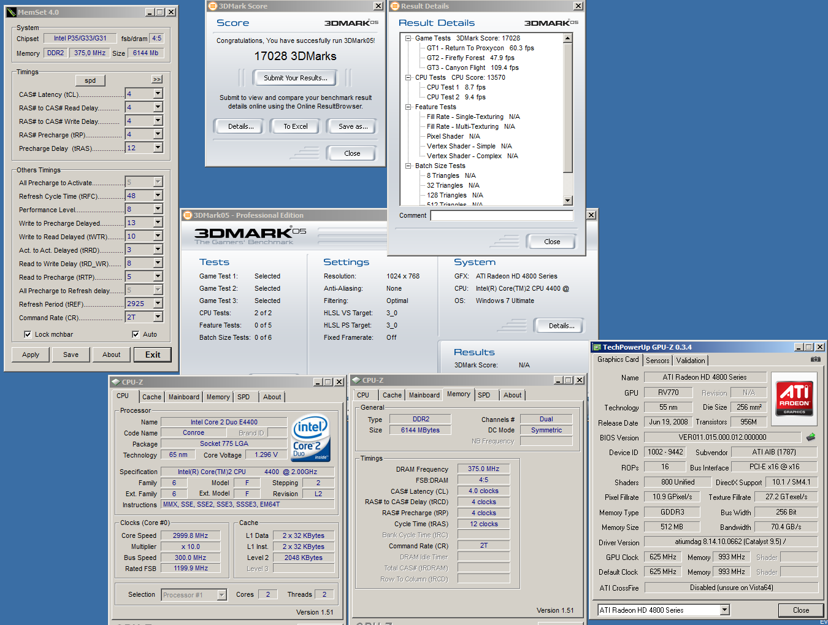Click the Submit Your Results button
Screen dimensions: 828x625
tap(296, 78)
